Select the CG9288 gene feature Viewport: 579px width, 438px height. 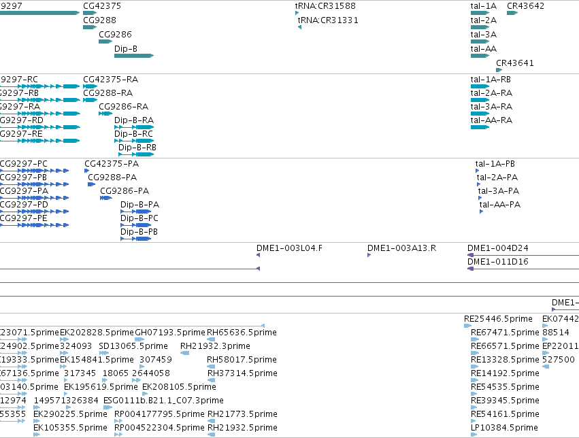[90, 27]
